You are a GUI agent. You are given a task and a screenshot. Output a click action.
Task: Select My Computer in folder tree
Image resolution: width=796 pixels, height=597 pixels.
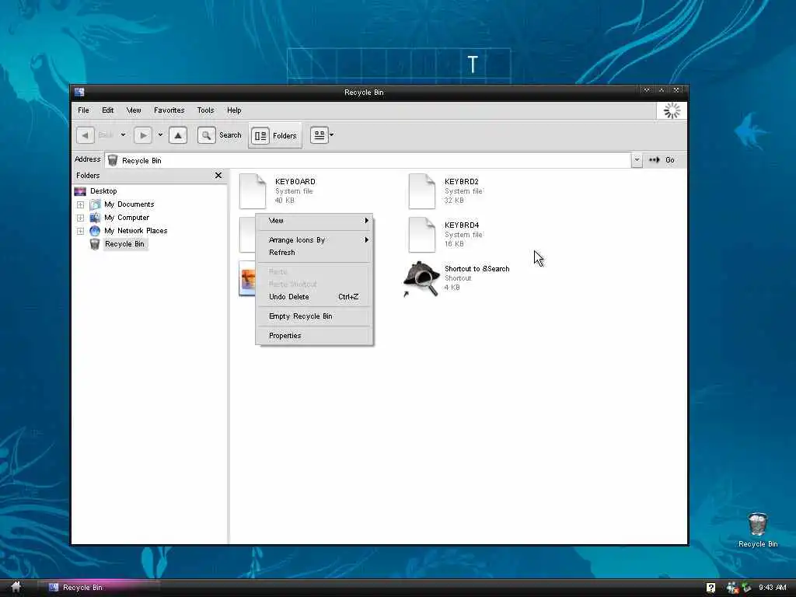click(x=127, y=218)
